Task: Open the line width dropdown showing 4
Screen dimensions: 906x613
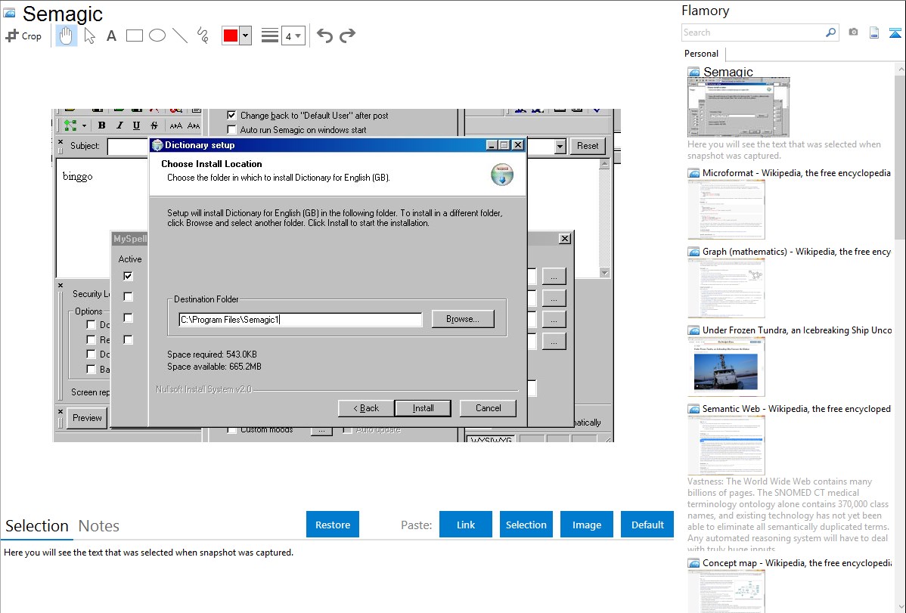Action: (293, 36)
